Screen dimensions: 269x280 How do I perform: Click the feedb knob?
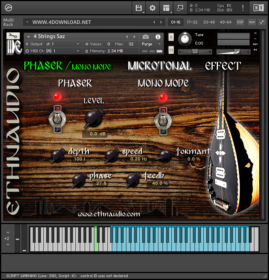tap(133, 180)
